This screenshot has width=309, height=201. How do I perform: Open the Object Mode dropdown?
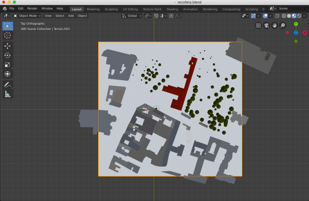tap(27, 15)
